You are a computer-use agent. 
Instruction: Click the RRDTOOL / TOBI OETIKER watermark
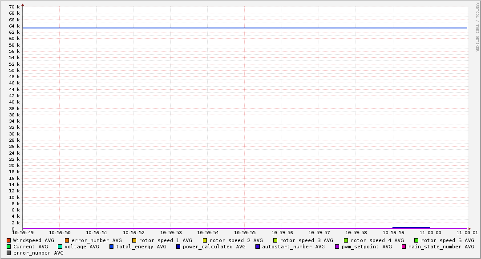tap(477, 27)
